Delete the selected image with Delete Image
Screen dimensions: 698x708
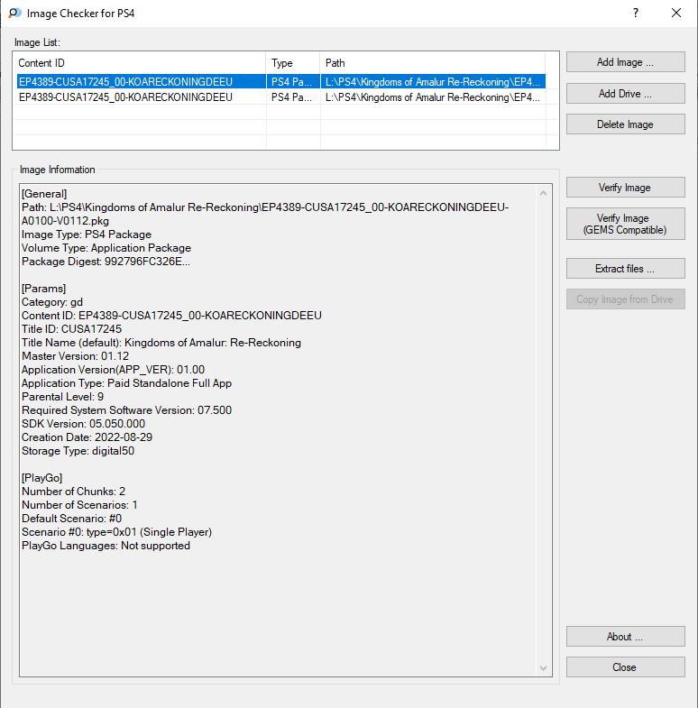point(625,124)
